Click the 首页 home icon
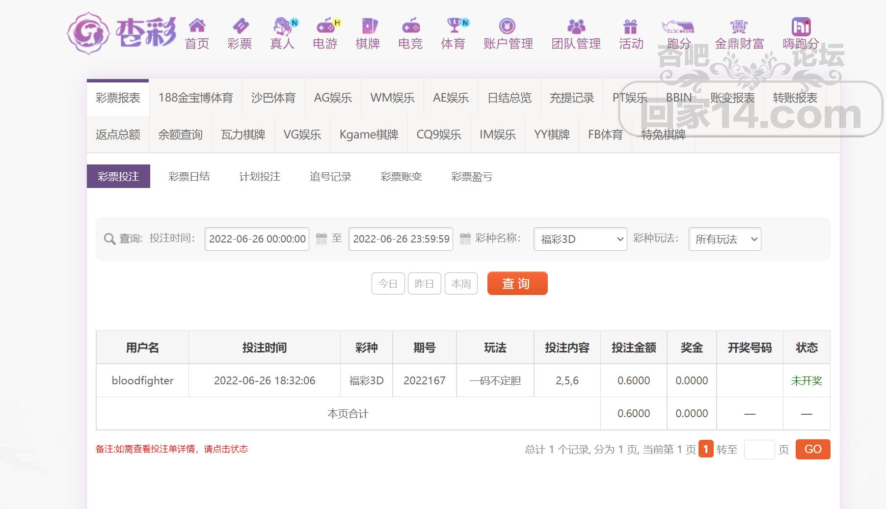Viewport: 886px width, 509px height. click(197, 26)
